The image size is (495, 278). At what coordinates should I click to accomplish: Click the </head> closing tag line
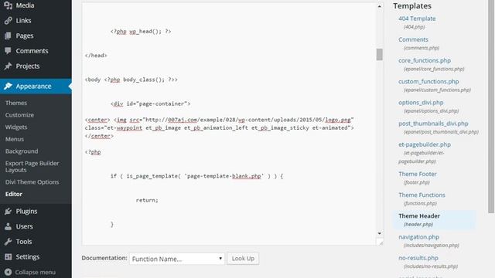(96, 56)
